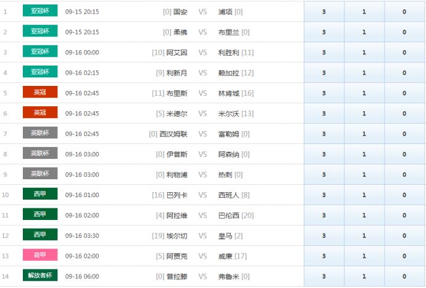
Task: Pick 0 for 普拉滕 vs 弗鲁米
Action: (x=404, y=276)
